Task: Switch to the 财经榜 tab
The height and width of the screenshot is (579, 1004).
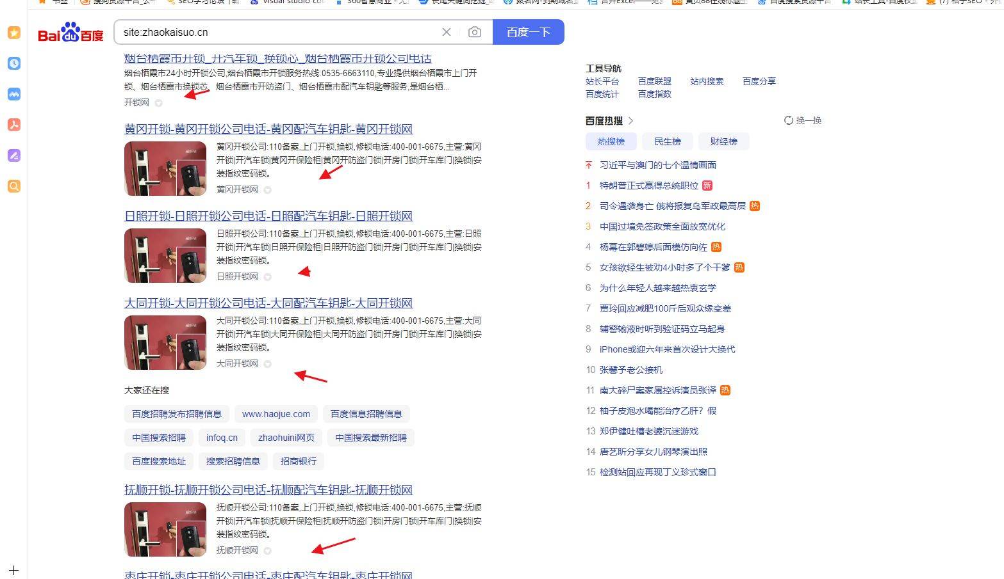Action: tap(723, 141)
